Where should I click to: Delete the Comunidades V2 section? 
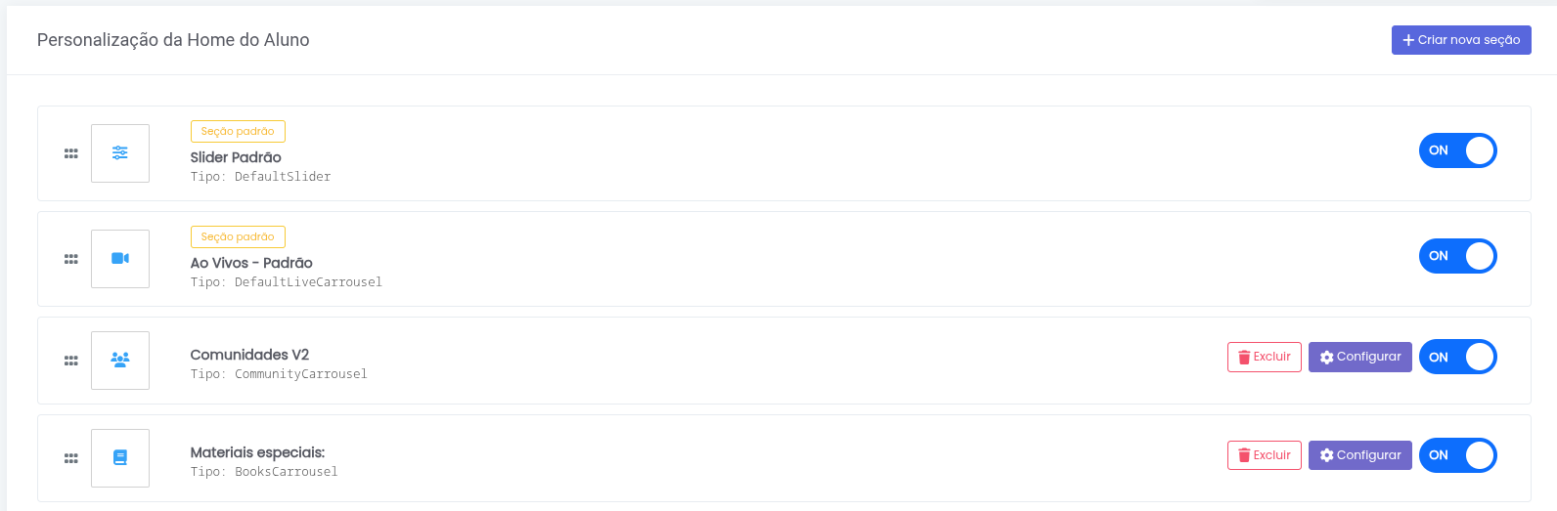pyautogui.click(x=1264, y=357)
